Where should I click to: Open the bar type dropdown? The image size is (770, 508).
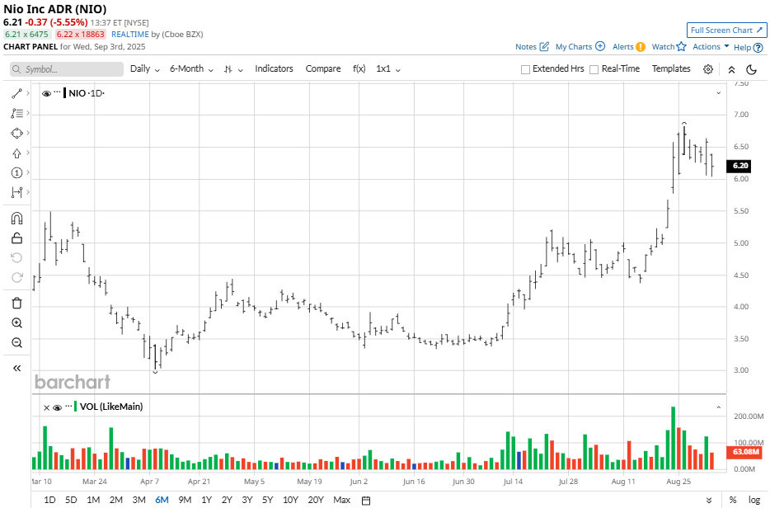click(x=233, y=69)
